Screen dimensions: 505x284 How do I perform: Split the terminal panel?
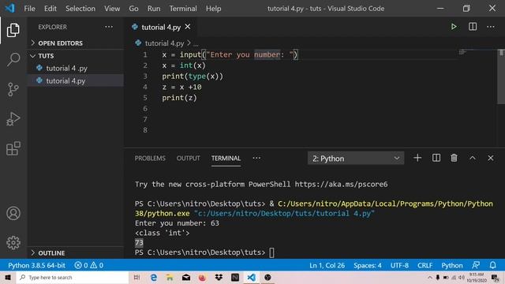click(x=436, y=158)
